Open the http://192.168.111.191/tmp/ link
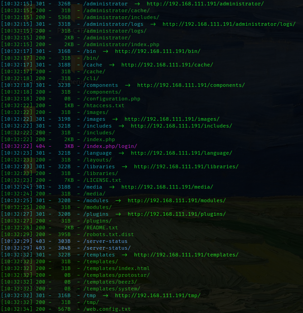 coord(158,296)
